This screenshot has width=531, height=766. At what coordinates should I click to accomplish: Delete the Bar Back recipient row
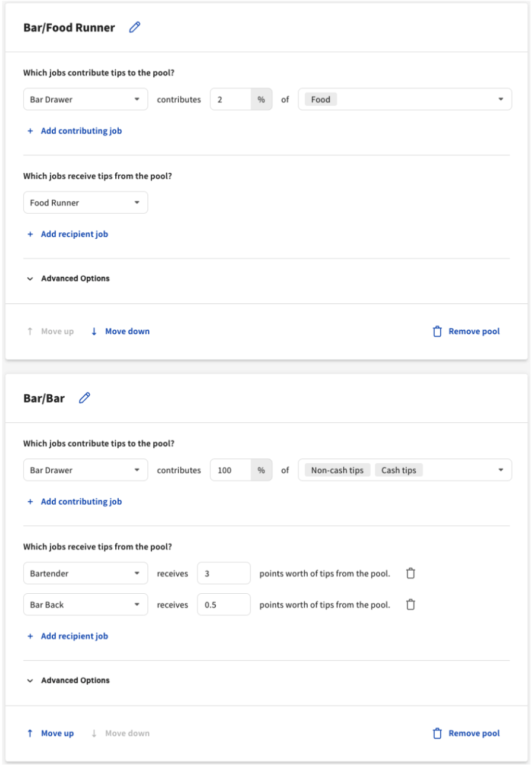410,604
